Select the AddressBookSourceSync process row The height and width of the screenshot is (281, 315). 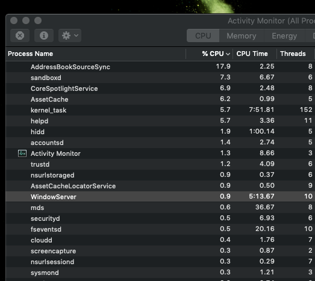point(160,67)
